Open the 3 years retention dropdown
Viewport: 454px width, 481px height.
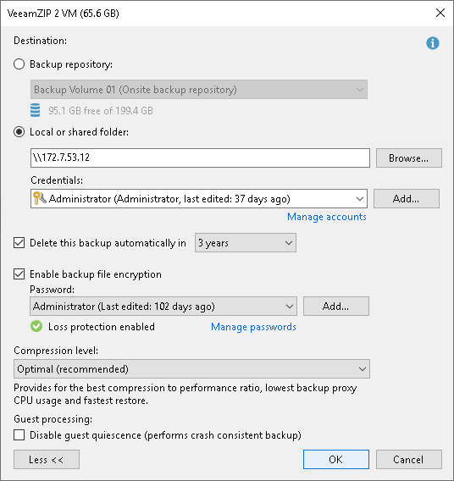click(246, 243)
